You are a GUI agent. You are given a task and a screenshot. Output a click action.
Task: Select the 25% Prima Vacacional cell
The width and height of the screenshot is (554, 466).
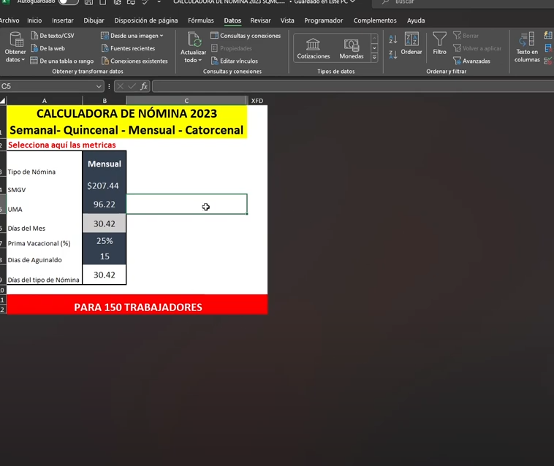click(x=105, y=241)
